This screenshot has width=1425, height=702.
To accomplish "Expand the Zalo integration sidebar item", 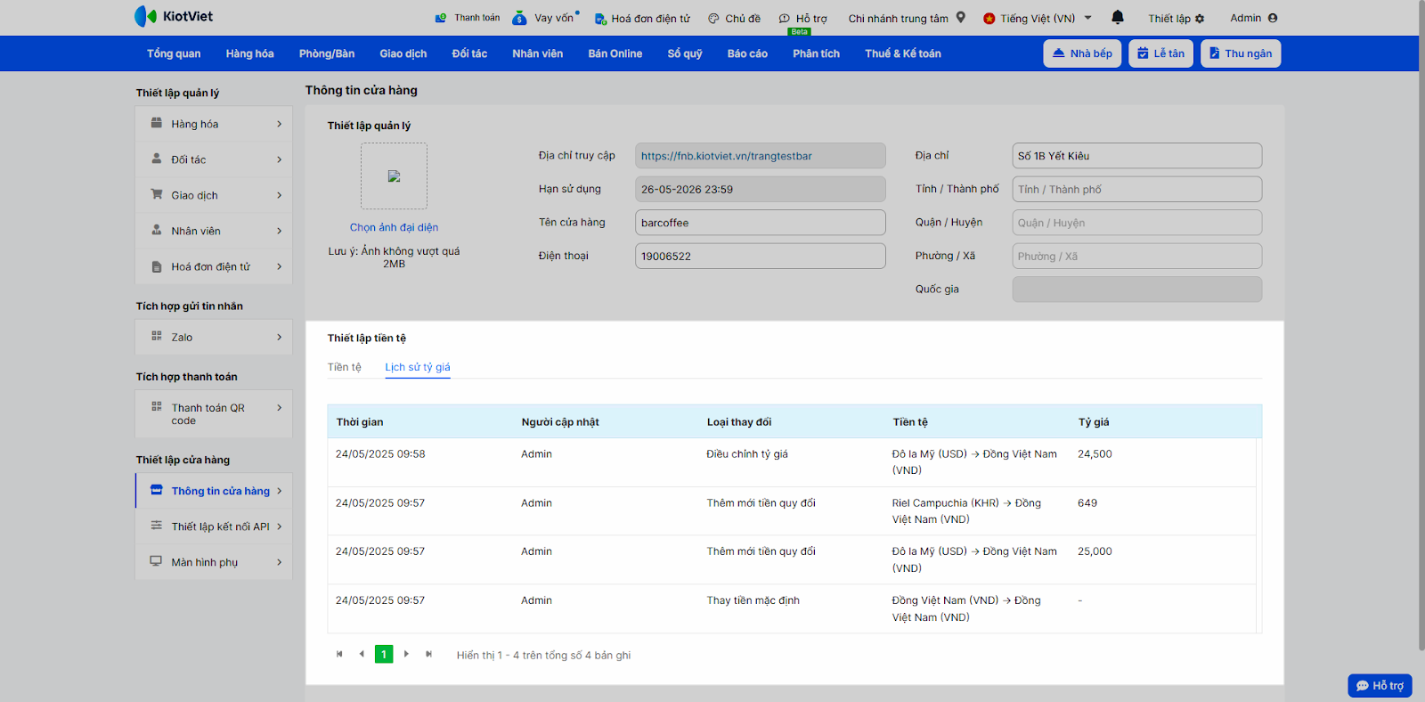I will coord(214,337).
